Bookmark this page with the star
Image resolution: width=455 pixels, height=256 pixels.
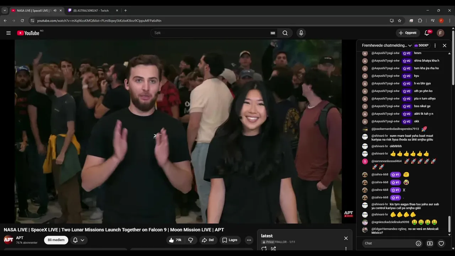[x=400, y=21]
